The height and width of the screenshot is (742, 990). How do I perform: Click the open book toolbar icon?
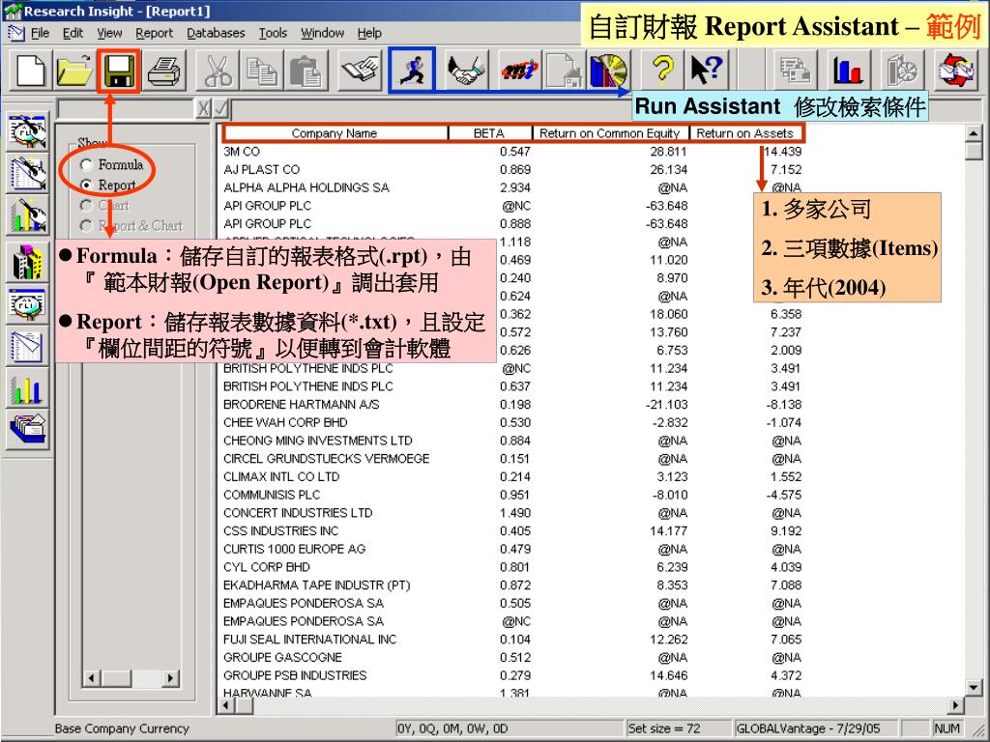pyautogui.click(x=361, y=70)
